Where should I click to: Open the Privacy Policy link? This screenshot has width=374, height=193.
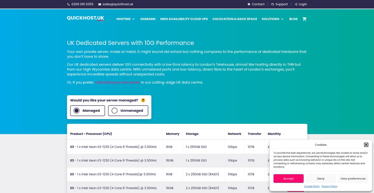[x=329, y=186]
